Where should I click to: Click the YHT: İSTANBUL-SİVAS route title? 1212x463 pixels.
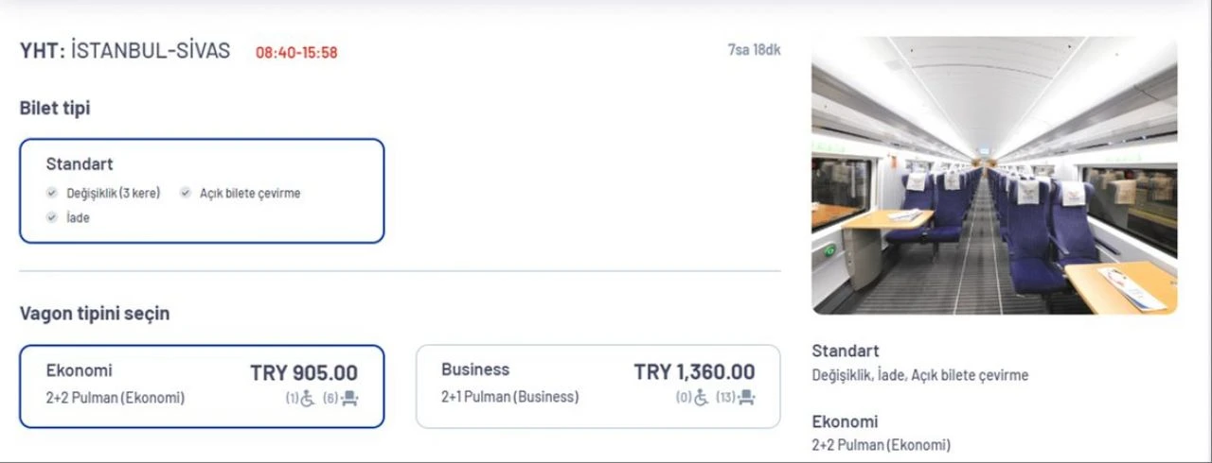(125, 51)
